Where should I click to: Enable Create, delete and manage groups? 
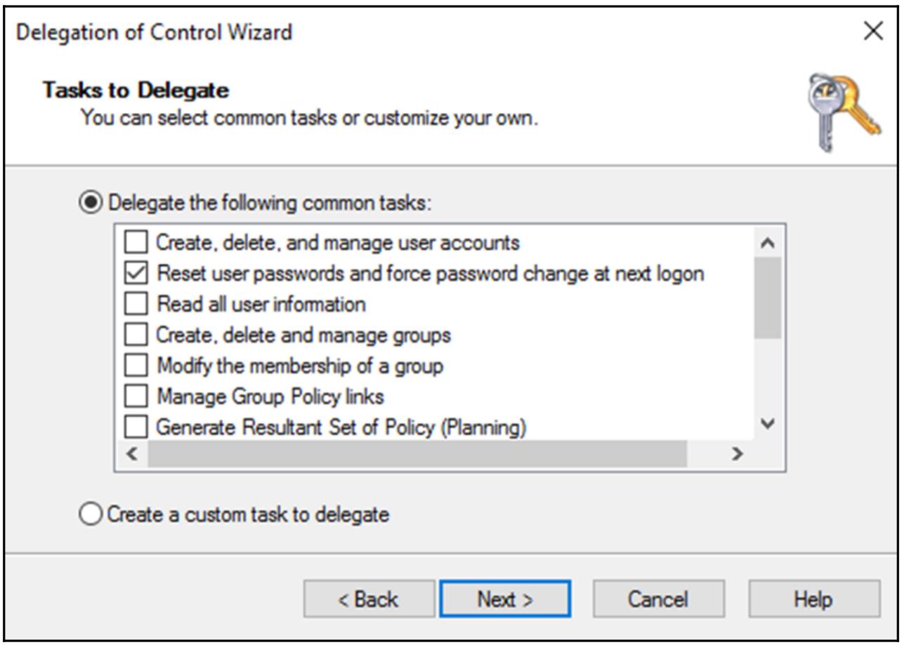click(x=136, y=335)
